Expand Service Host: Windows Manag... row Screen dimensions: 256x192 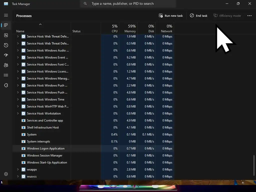coord(18,78)
